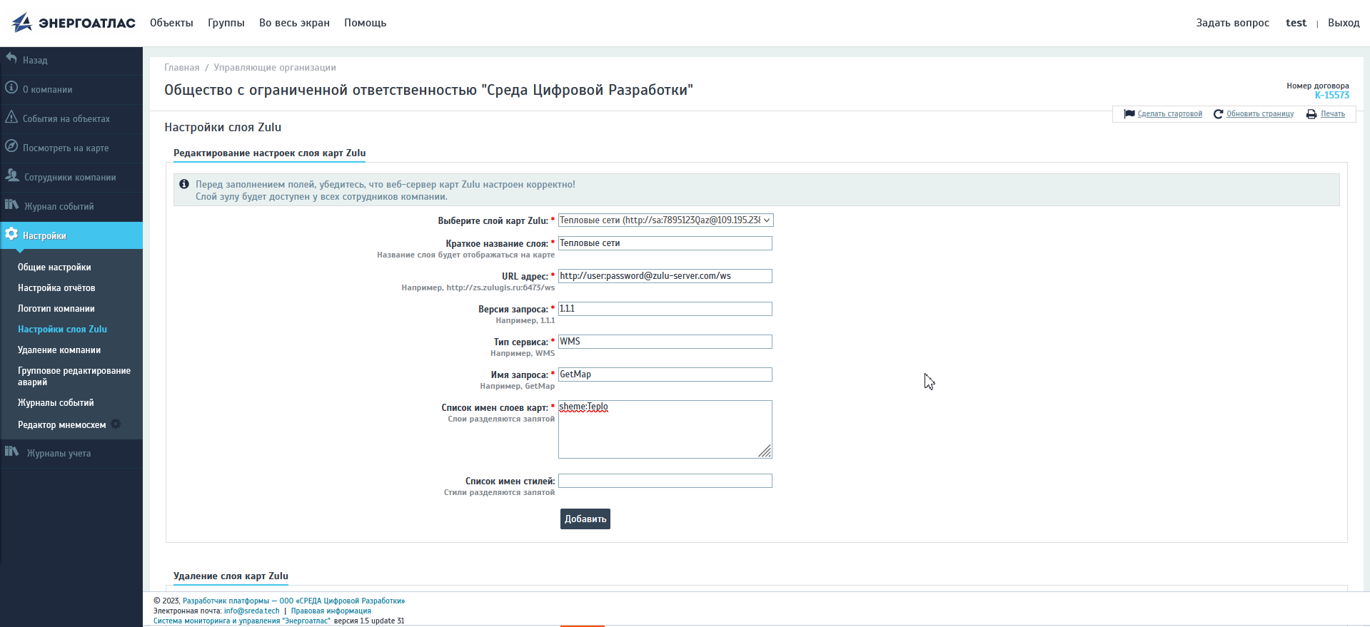
Task: Click the URL адрес input field
Action: click(665, 276)
